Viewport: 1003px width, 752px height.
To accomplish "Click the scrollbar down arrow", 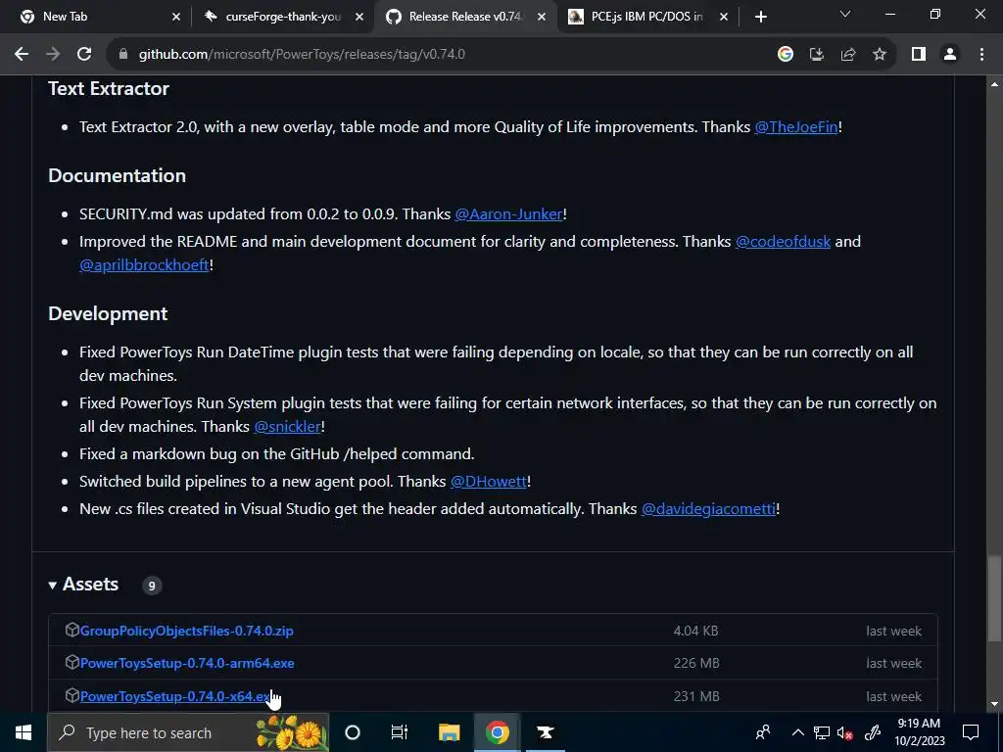I will tap(993, 704).
